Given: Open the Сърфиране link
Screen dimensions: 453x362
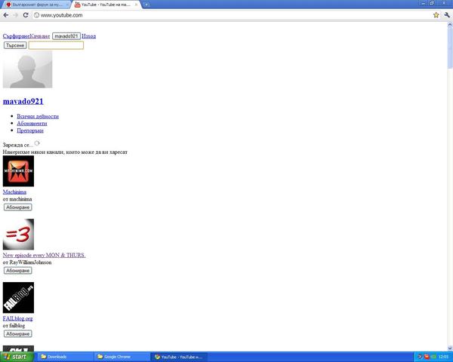Looking at the screenshot, I should coord(16,36).
